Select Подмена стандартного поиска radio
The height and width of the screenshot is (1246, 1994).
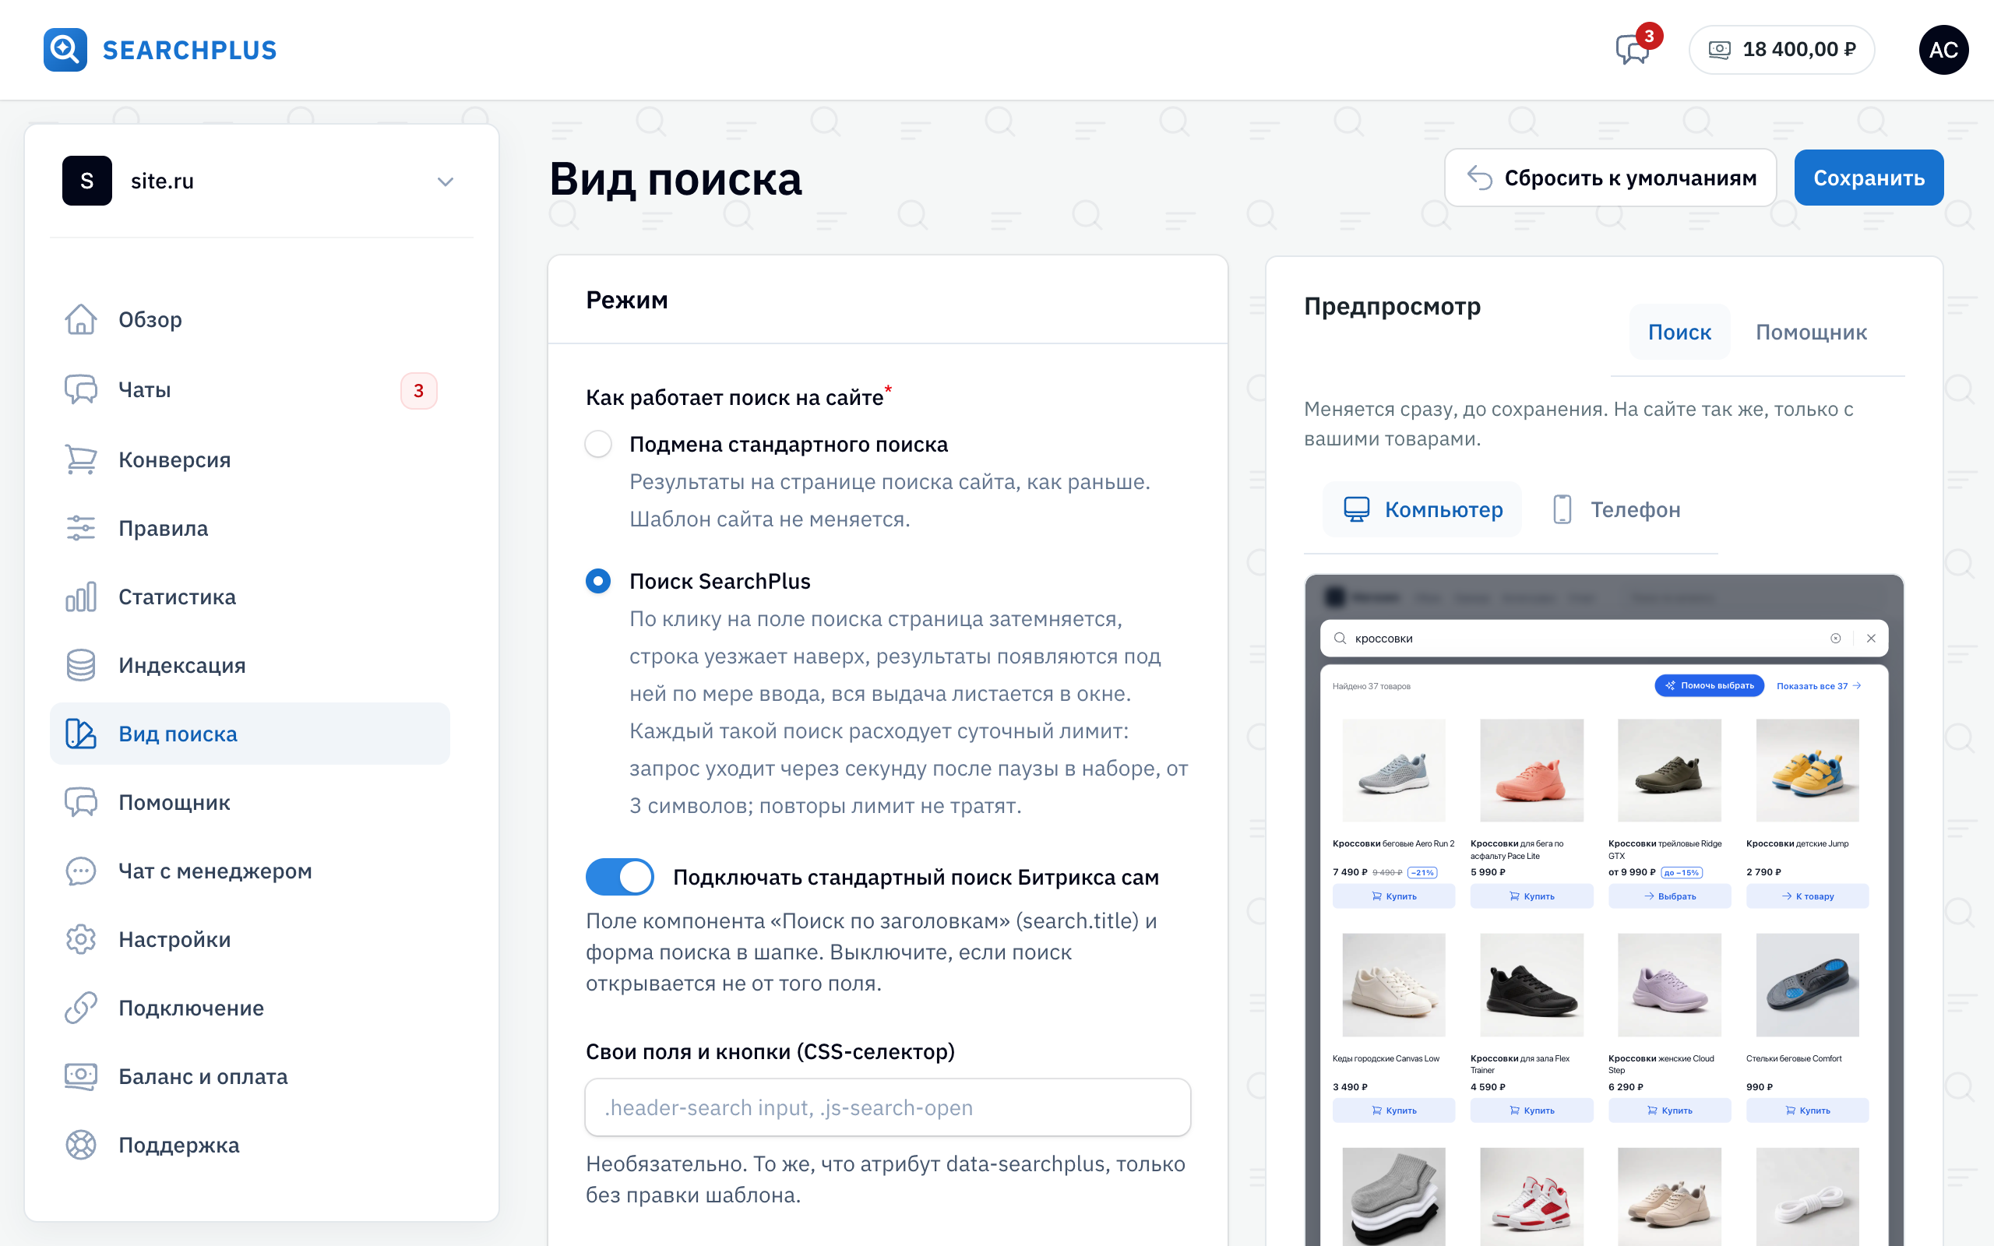click(598, 444)
